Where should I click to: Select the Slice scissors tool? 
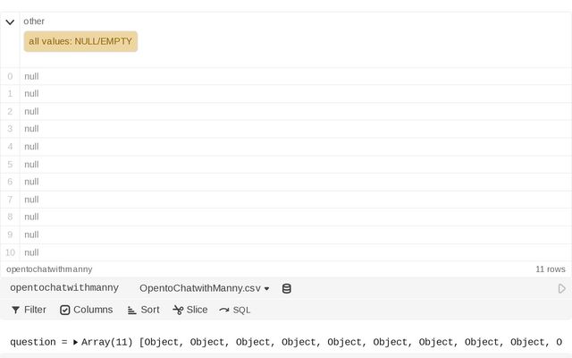190,310
